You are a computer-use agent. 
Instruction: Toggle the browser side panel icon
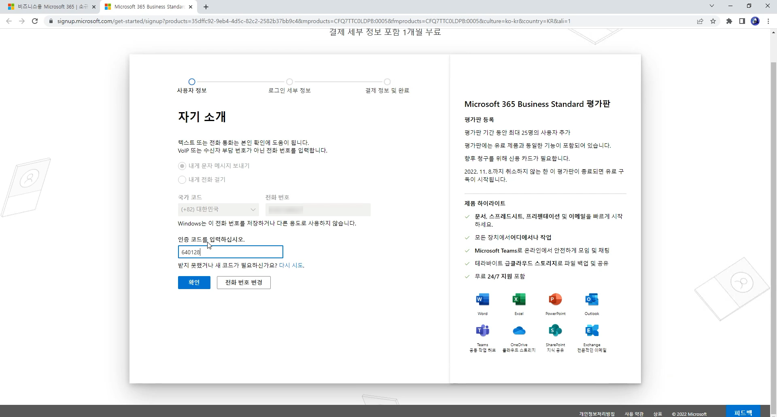point(742,21)
